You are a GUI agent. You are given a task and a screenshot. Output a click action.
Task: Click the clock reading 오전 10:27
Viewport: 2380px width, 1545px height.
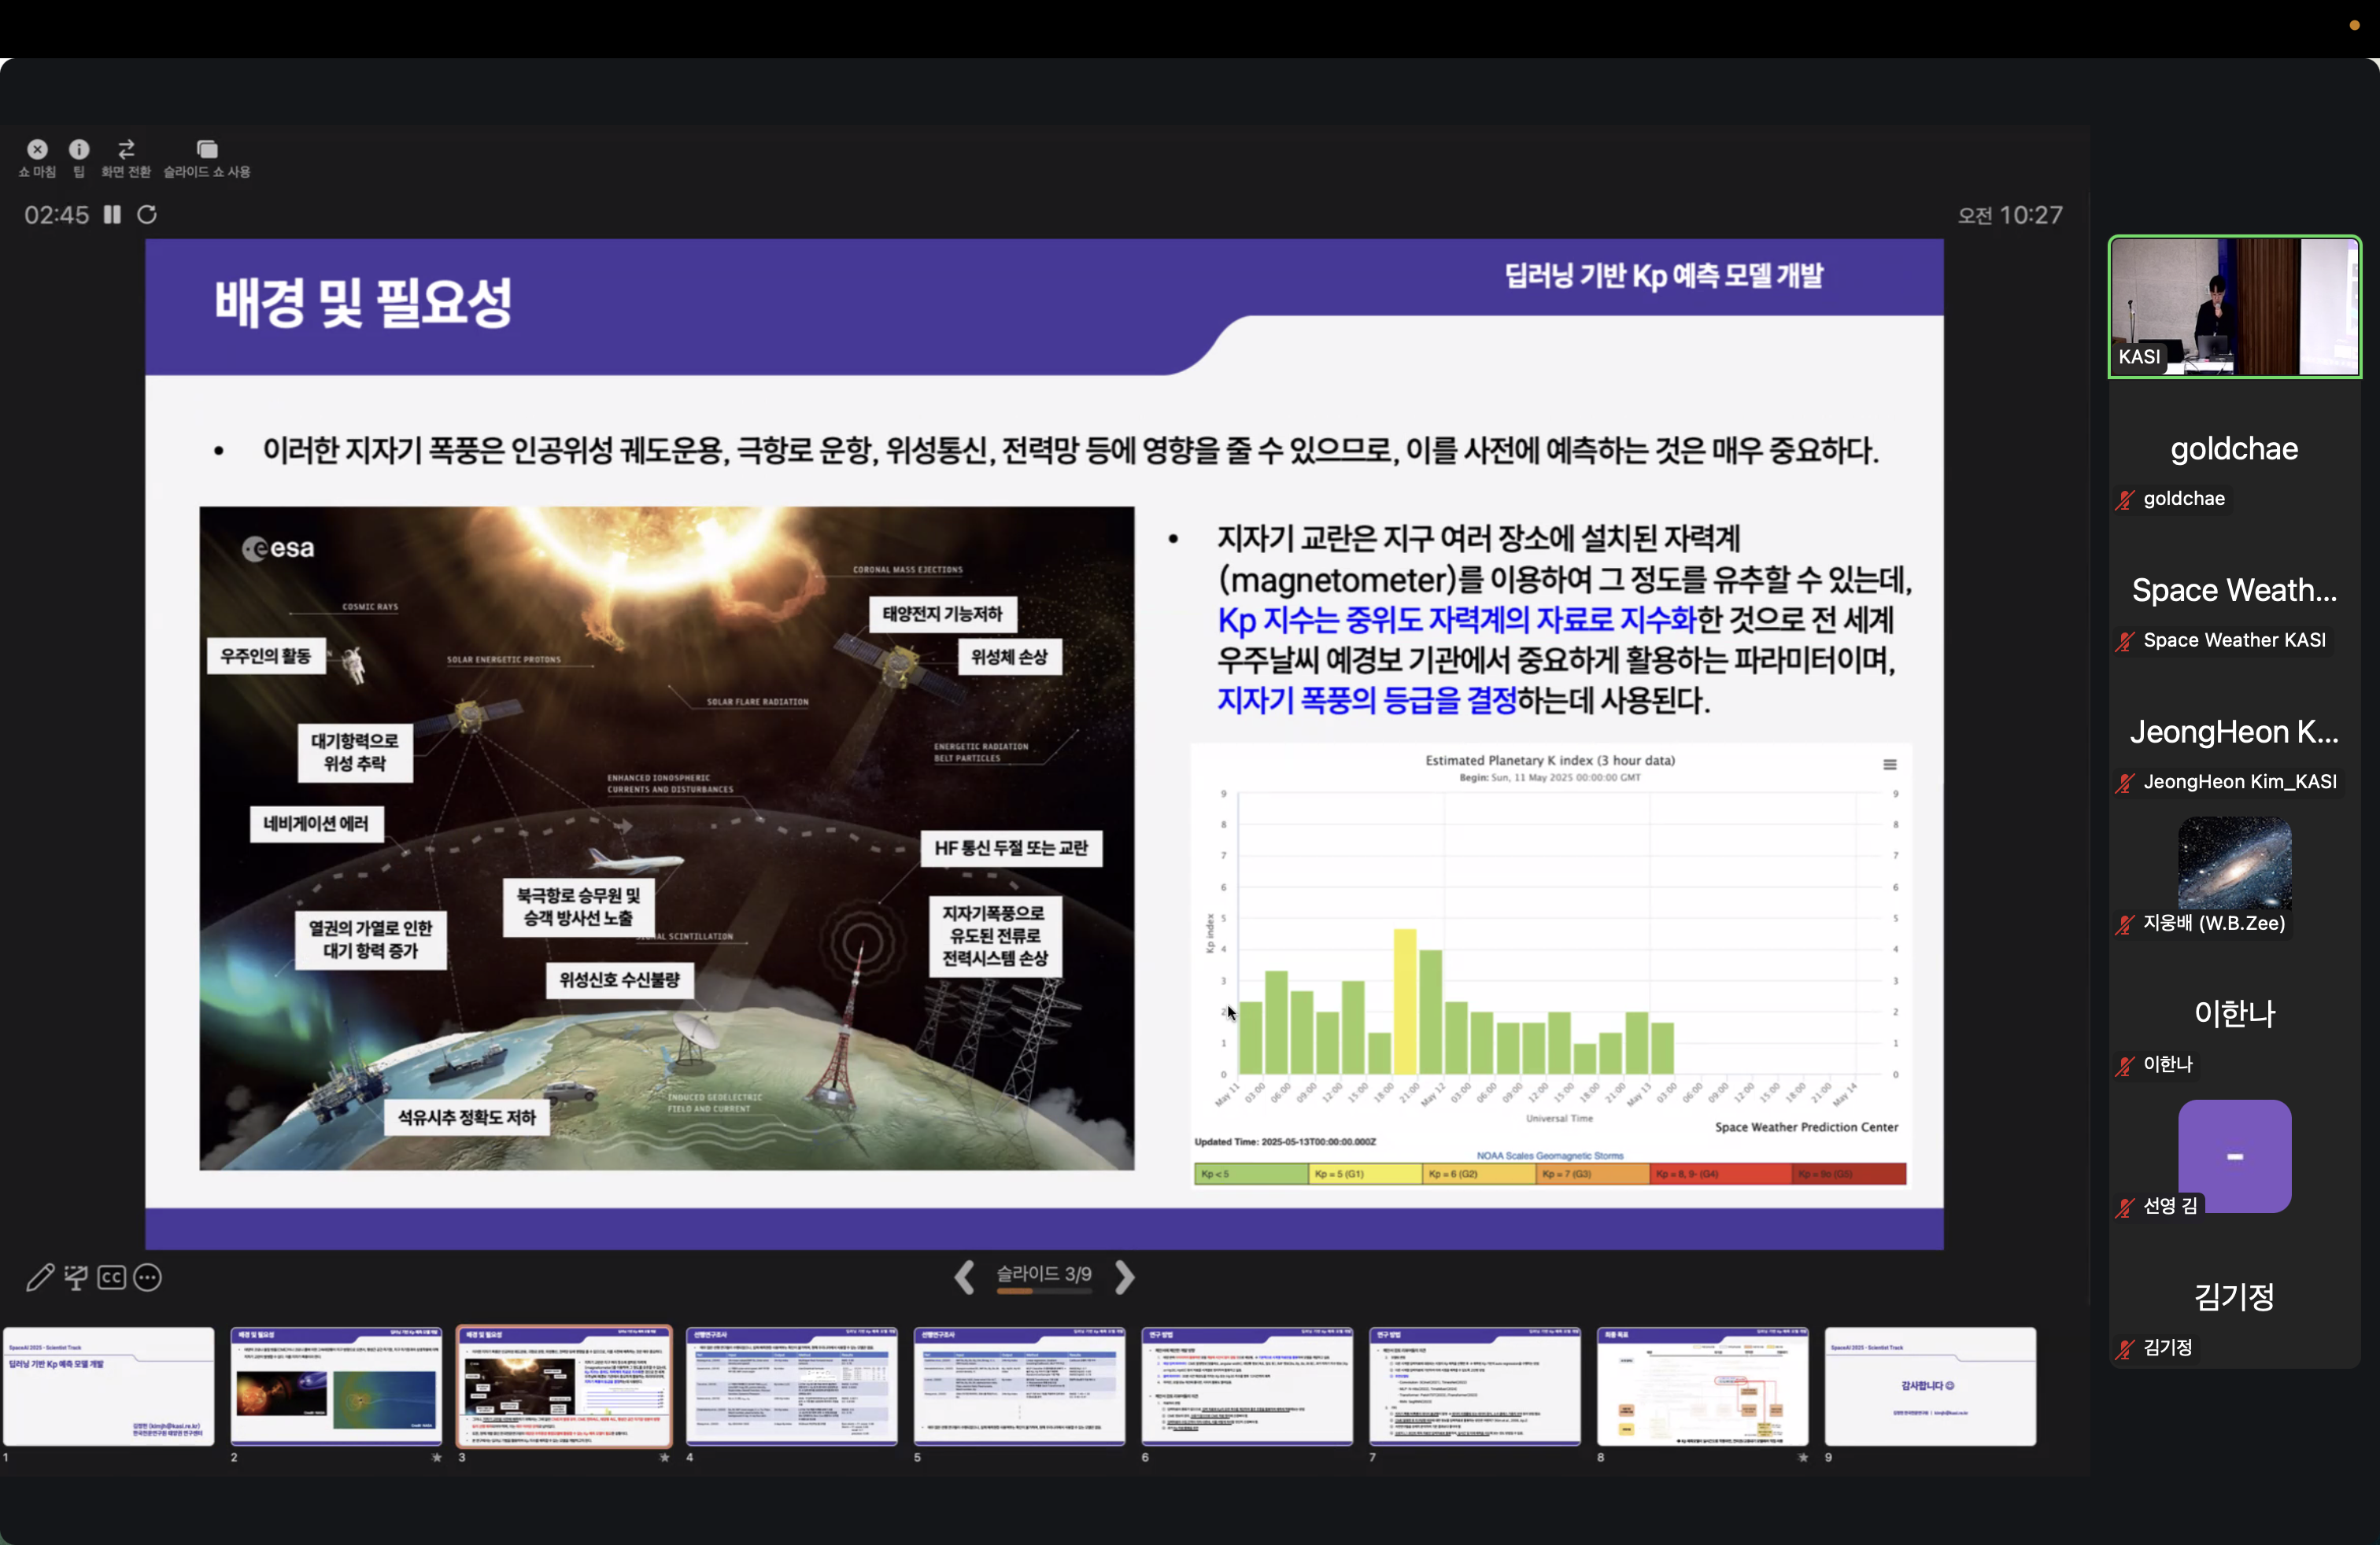pyautogui.click(x=2010, y=215)
